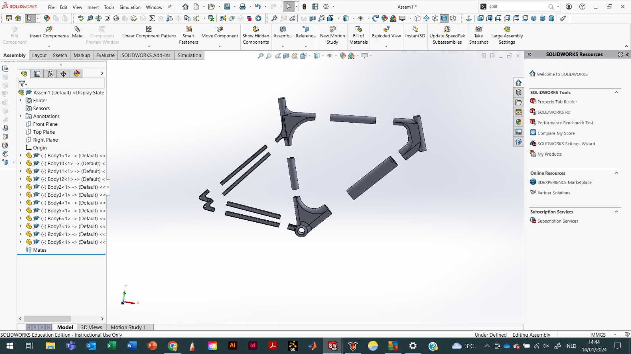Open MMGS unit system selector
Viewport: 631px width, 354px height.
pyautogui.click(x=598, y=335)
